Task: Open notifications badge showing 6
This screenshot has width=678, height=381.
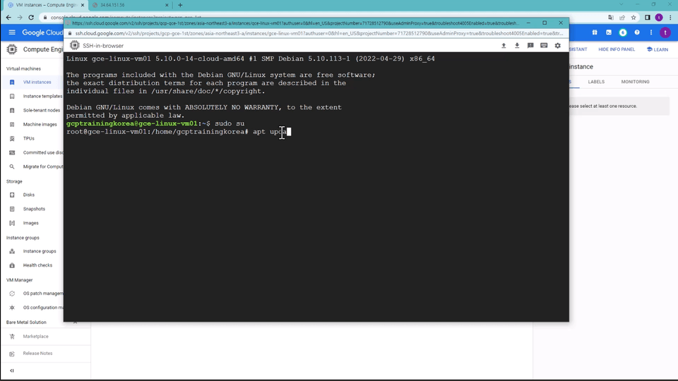Action: point(623,32)
